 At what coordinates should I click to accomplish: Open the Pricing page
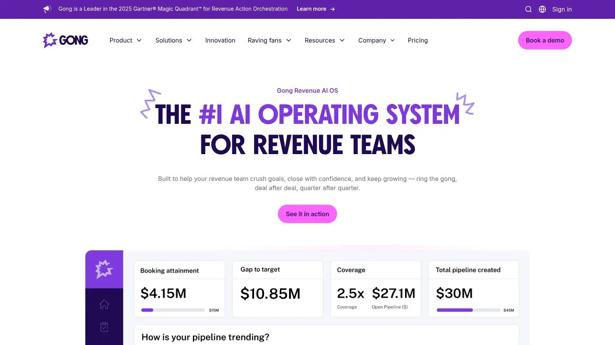[x=417, y=40]
